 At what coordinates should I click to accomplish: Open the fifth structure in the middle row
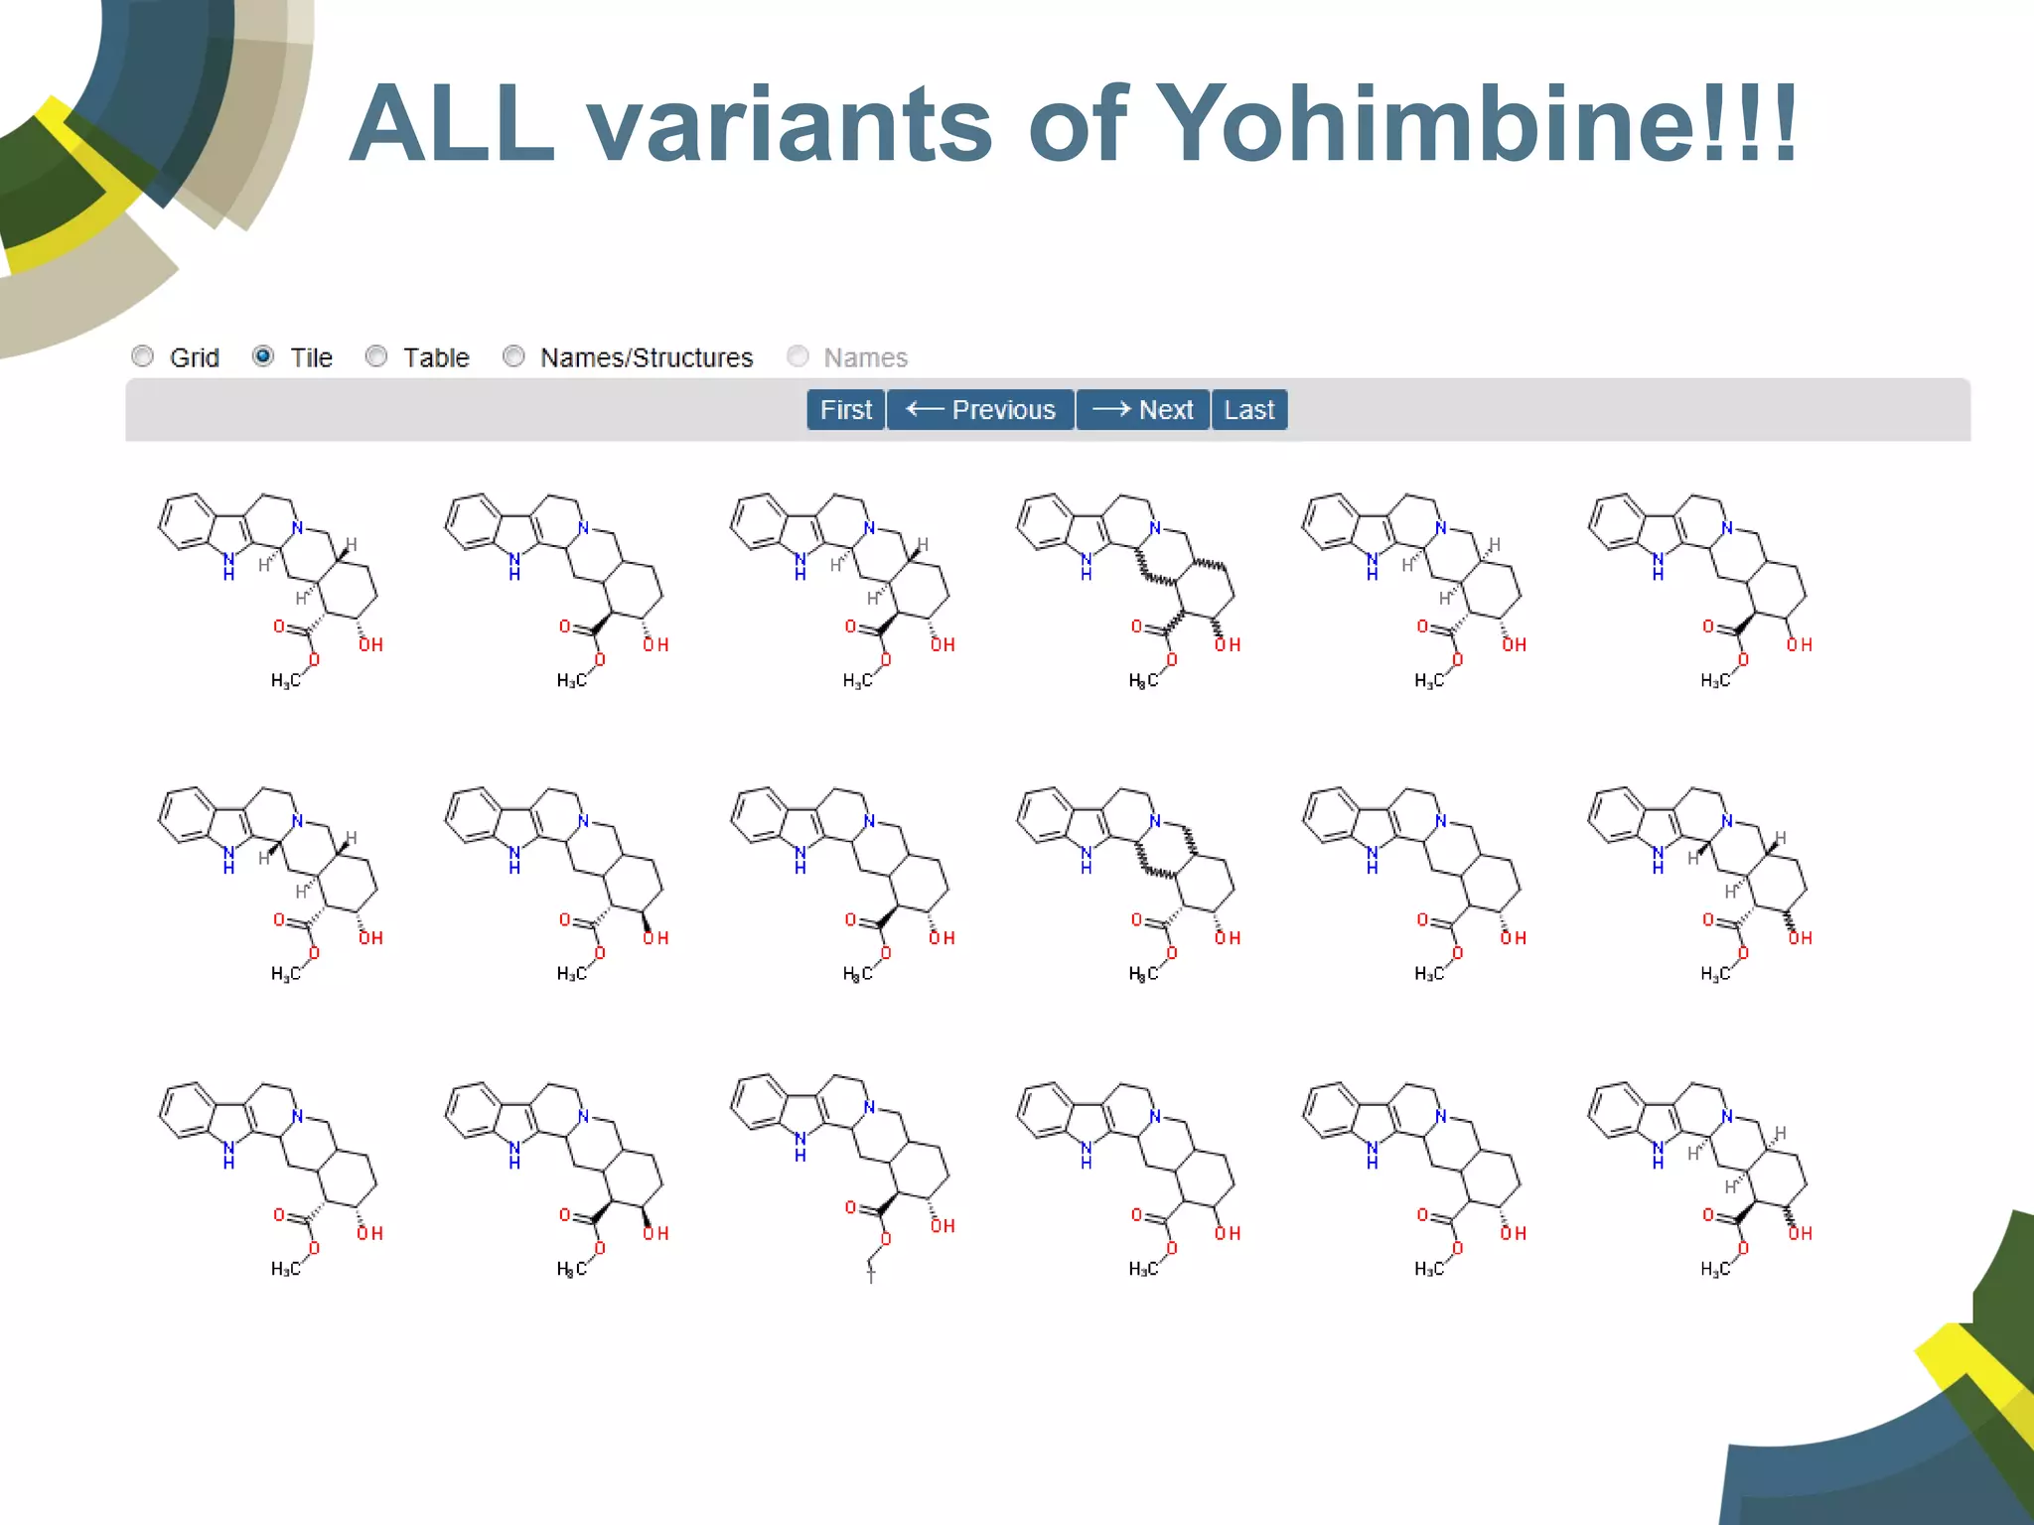[1414, 885]
